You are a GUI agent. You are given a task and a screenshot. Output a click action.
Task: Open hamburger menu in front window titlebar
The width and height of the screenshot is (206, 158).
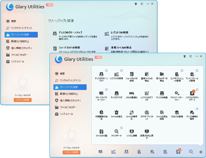(x=190, y=56)
